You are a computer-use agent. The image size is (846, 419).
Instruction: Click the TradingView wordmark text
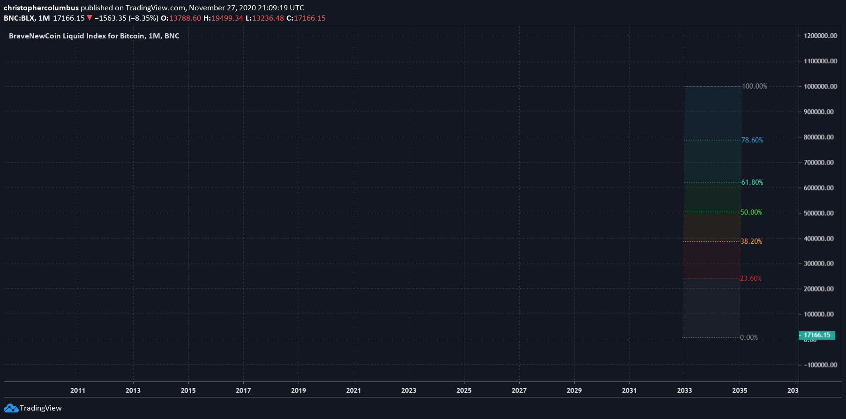click(x=41, y=408)
